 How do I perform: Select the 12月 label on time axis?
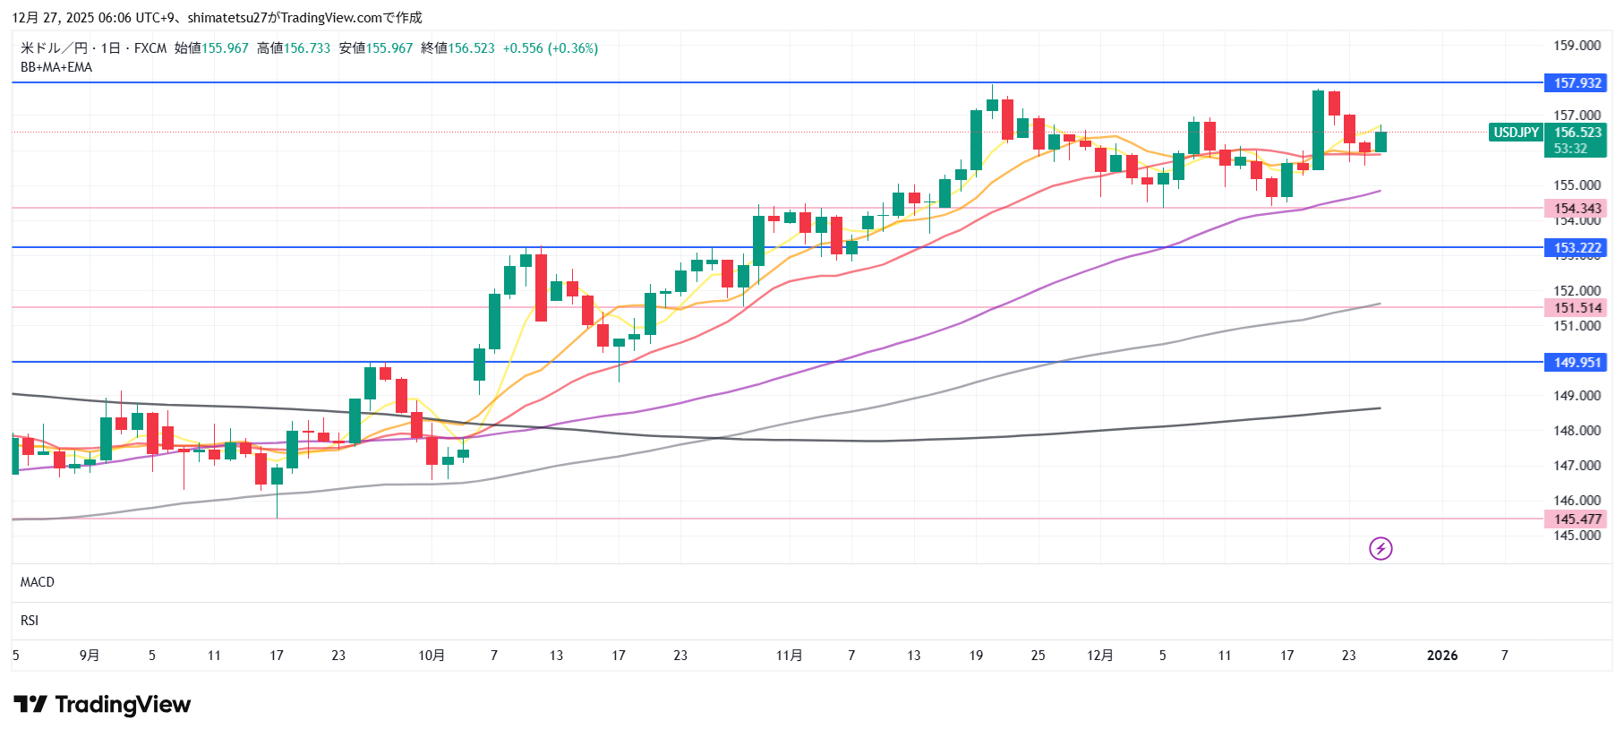1099,656
